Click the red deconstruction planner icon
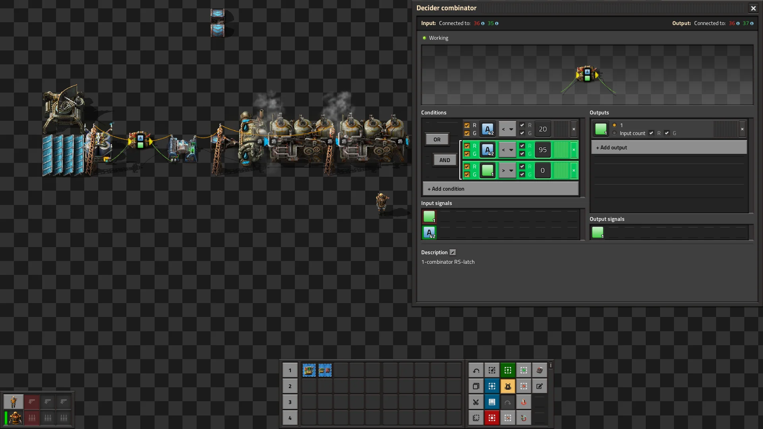The width and height of the screenshot is (763, 429). [x=492, y=418]
